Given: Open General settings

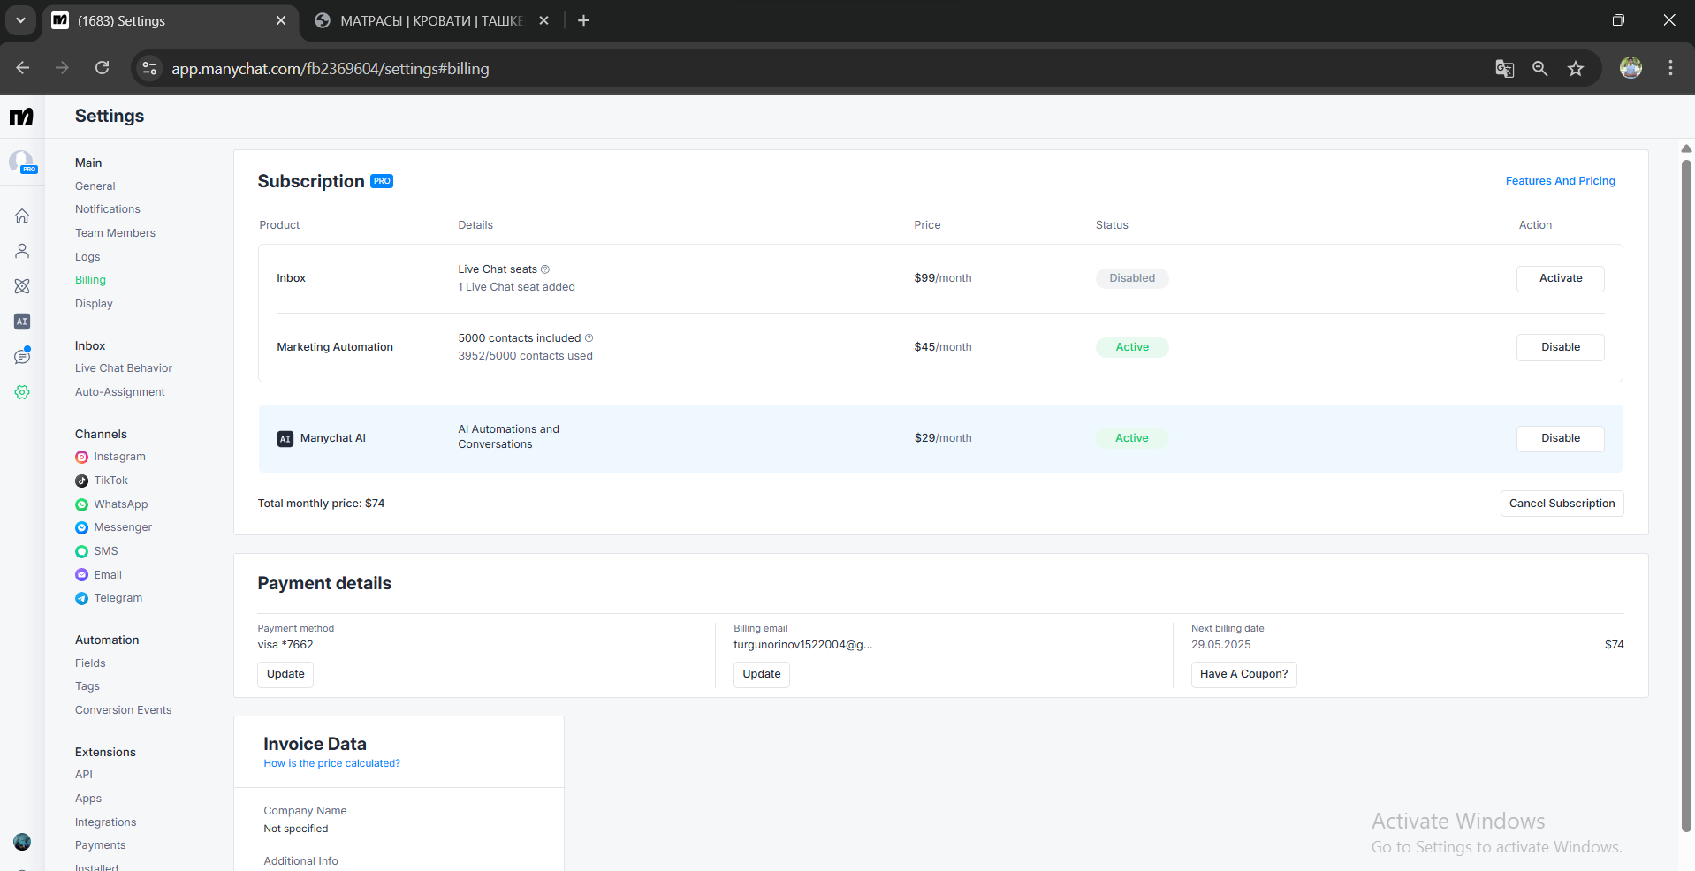Looking at the screenshot, I should [x=95, y=186].
